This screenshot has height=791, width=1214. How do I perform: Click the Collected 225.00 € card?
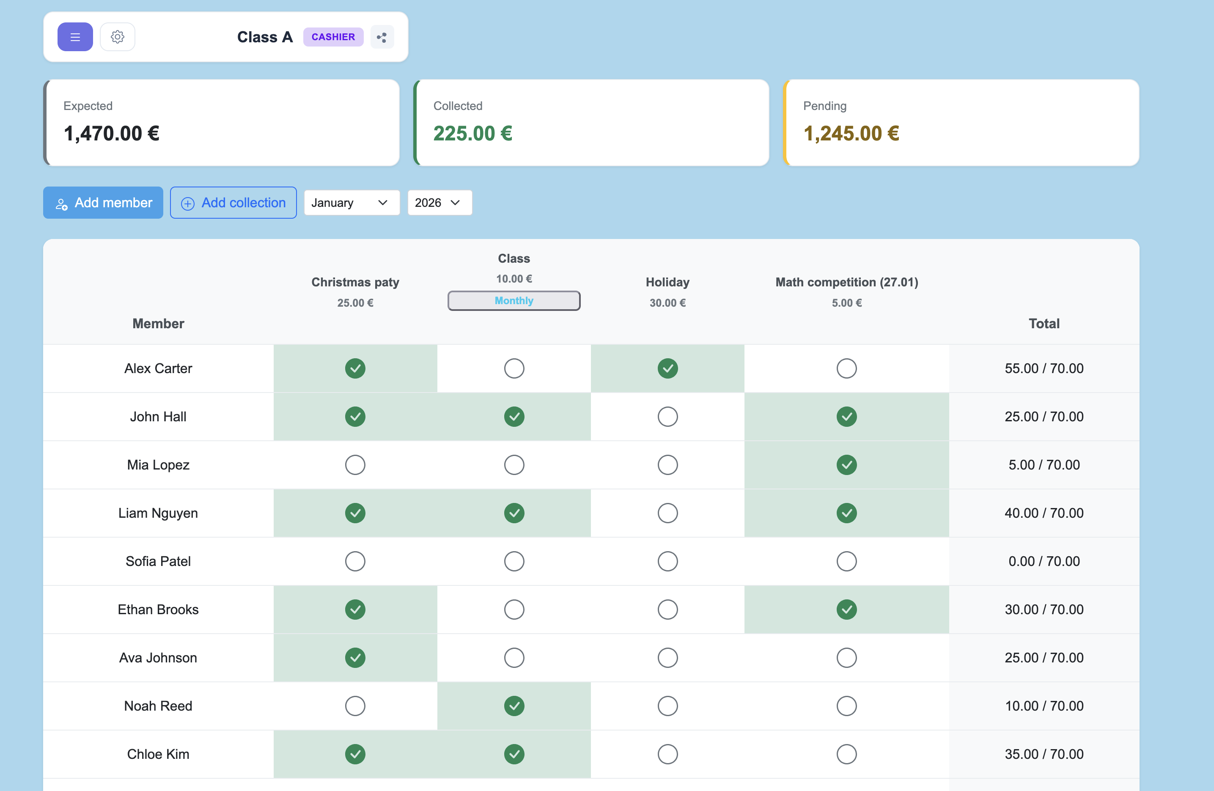591,122
